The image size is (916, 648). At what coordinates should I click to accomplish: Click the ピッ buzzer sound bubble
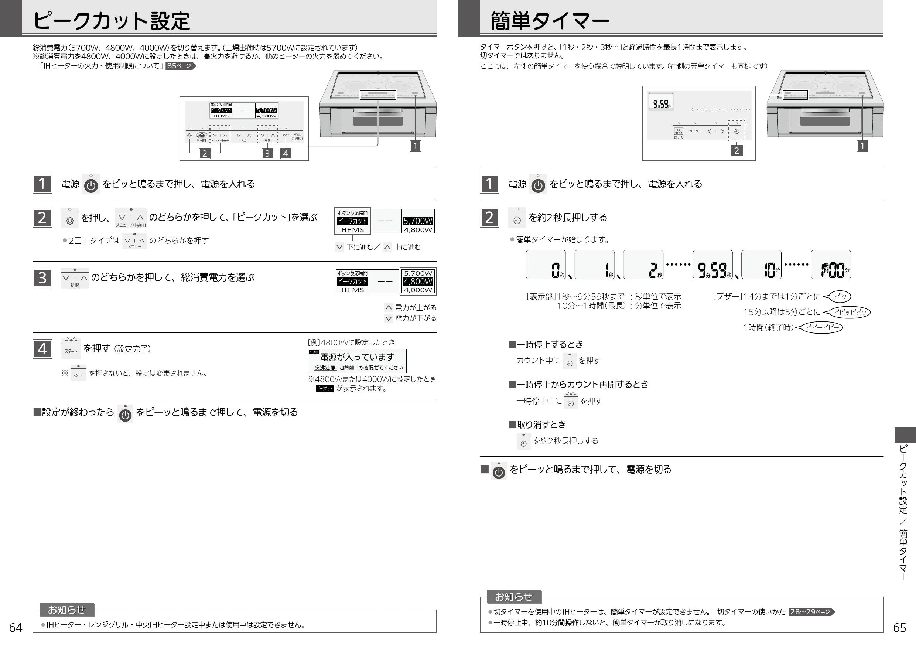pos(837,296)
